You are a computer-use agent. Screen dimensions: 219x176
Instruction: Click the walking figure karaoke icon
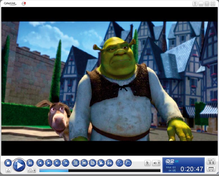(x=147, y=163)
